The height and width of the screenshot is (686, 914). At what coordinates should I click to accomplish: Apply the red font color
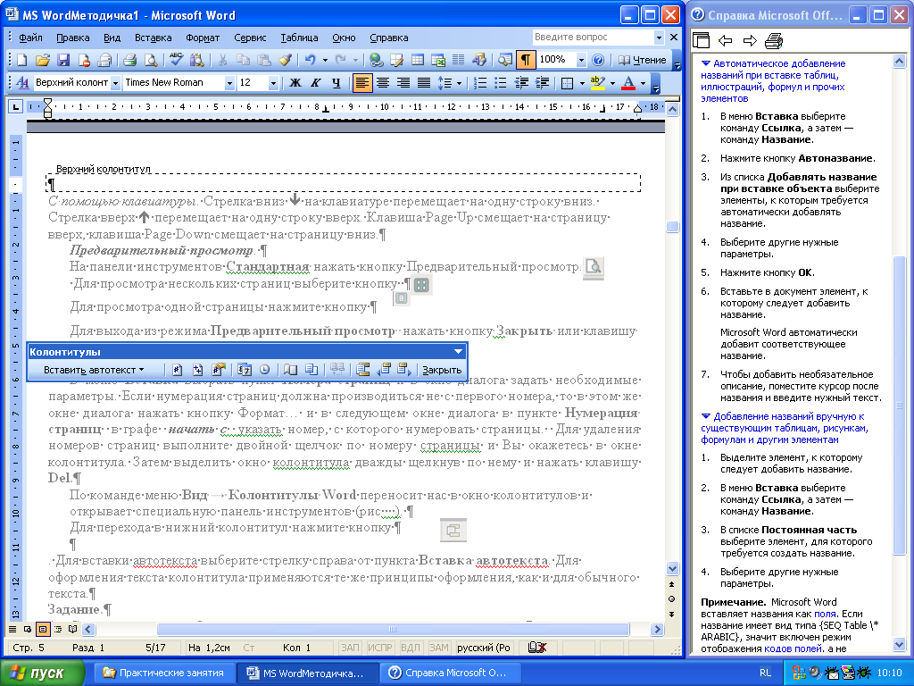(628, 83)
